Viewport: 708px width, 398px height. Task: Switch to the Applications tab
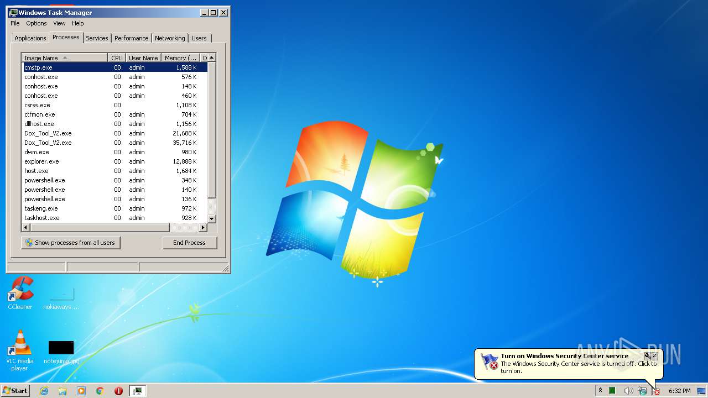[30, 38]
